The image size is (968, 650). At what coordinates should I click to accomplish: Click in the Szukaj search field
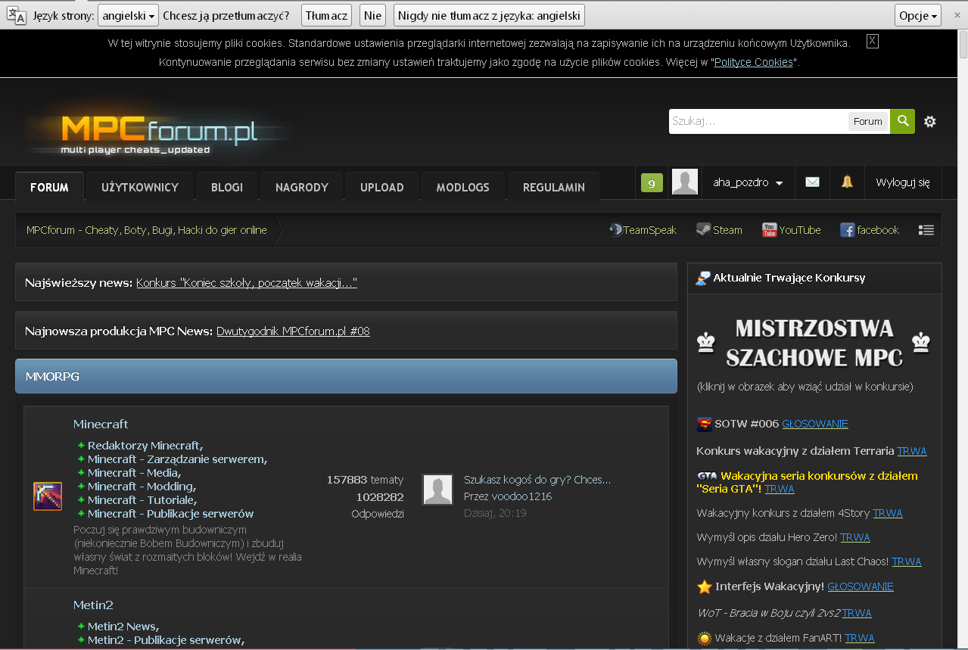point(758,121)
